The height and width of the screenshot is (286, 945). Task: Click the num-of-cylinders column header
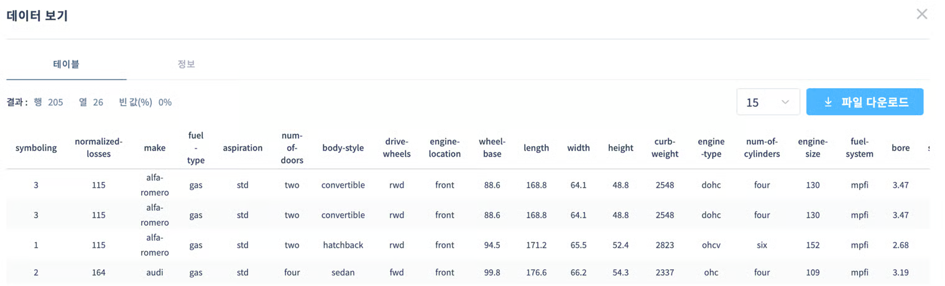point(762,148)
